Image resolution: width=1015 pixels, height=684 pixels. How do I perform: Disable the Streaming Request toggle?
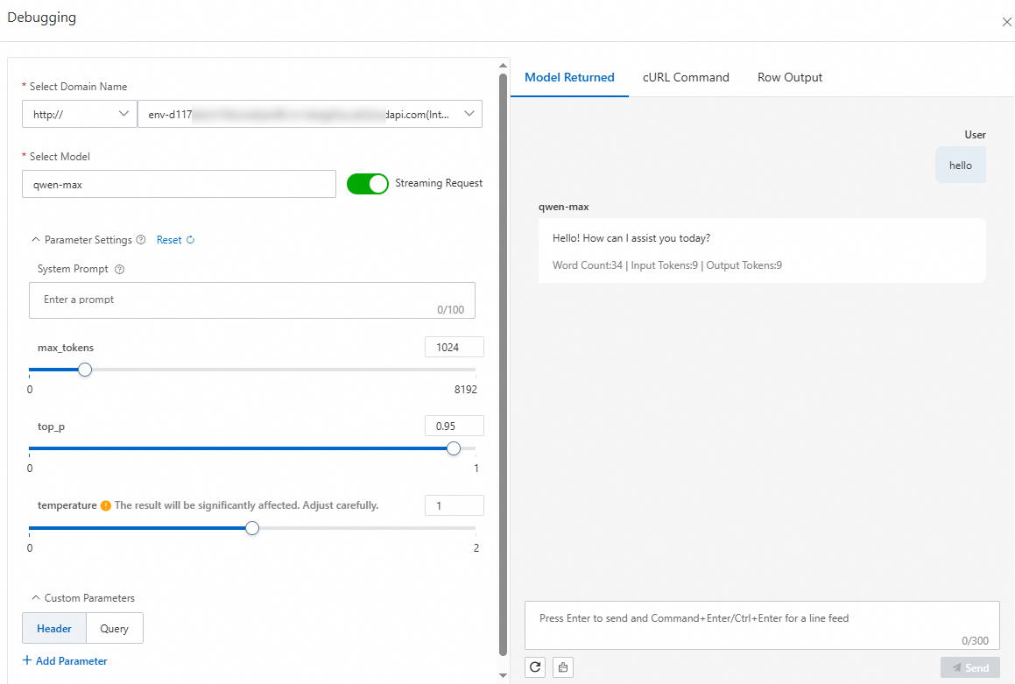click(x=368, y=183)
